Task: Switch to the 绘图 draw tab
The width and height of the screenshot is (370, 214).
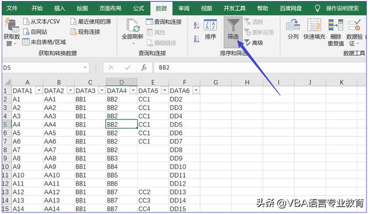Action: [x=82, y=9]
